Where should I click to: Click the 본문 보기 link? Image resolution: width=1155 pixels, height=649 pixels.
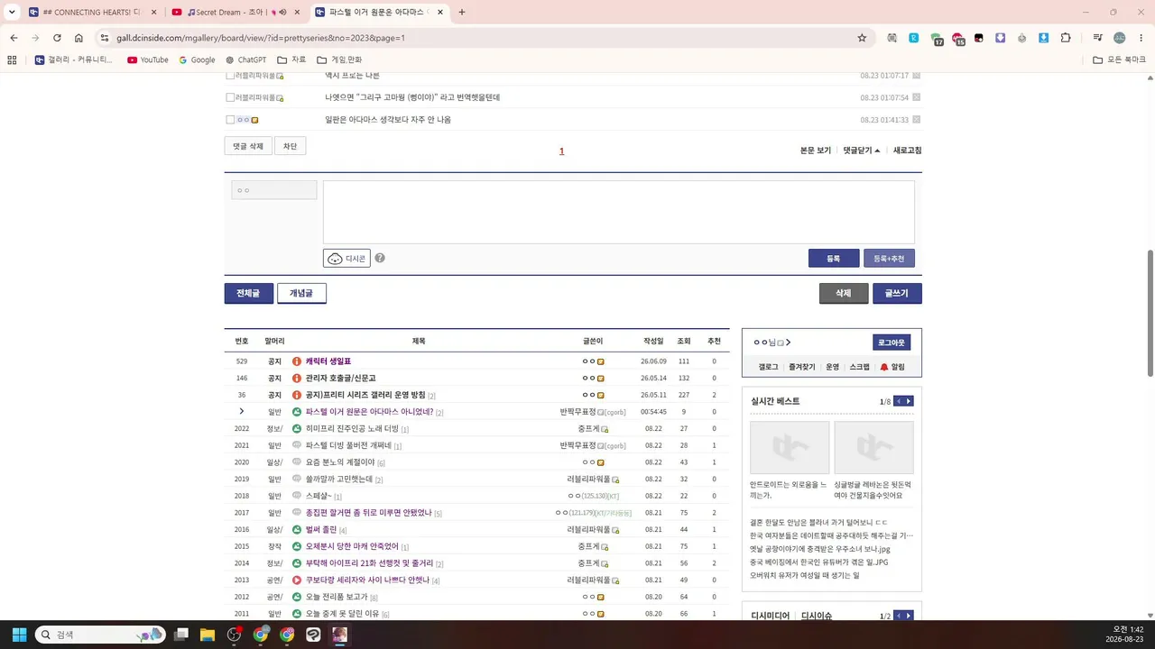coord(816,151)
